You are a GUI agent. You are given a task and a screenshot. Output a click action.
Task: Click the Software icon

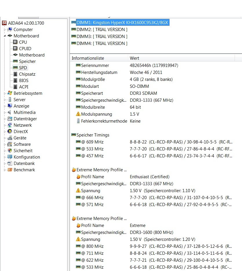tap(10, 144)
